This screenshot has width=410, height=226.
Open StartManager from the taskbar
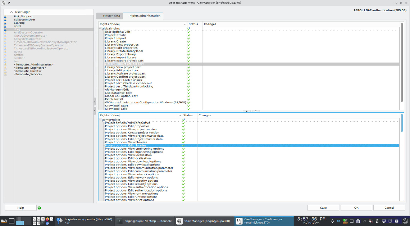tap(202, 221)
